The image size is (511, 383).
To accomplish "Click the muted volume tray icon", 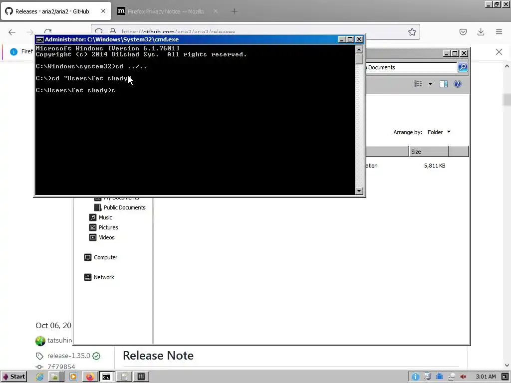I will point(463,377).
